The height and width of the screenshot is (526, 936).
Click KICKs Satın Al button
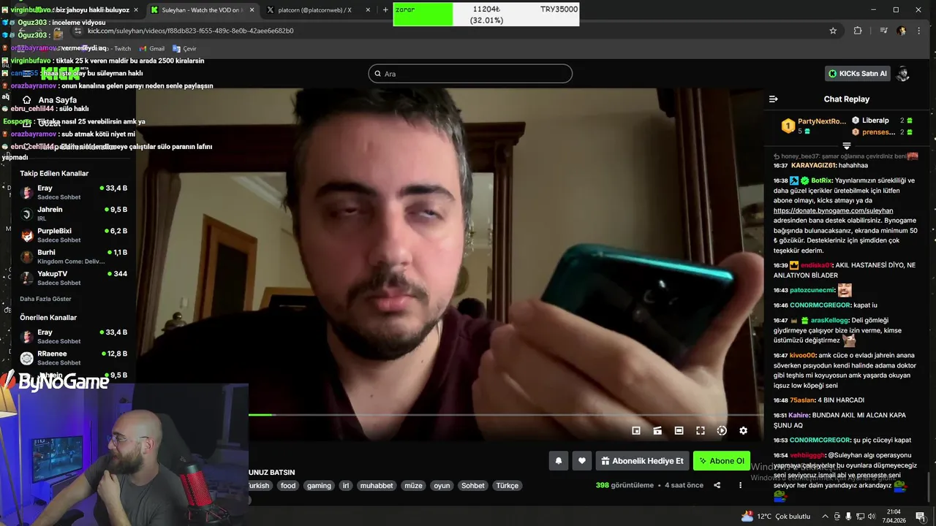click(x=859, y=74)
